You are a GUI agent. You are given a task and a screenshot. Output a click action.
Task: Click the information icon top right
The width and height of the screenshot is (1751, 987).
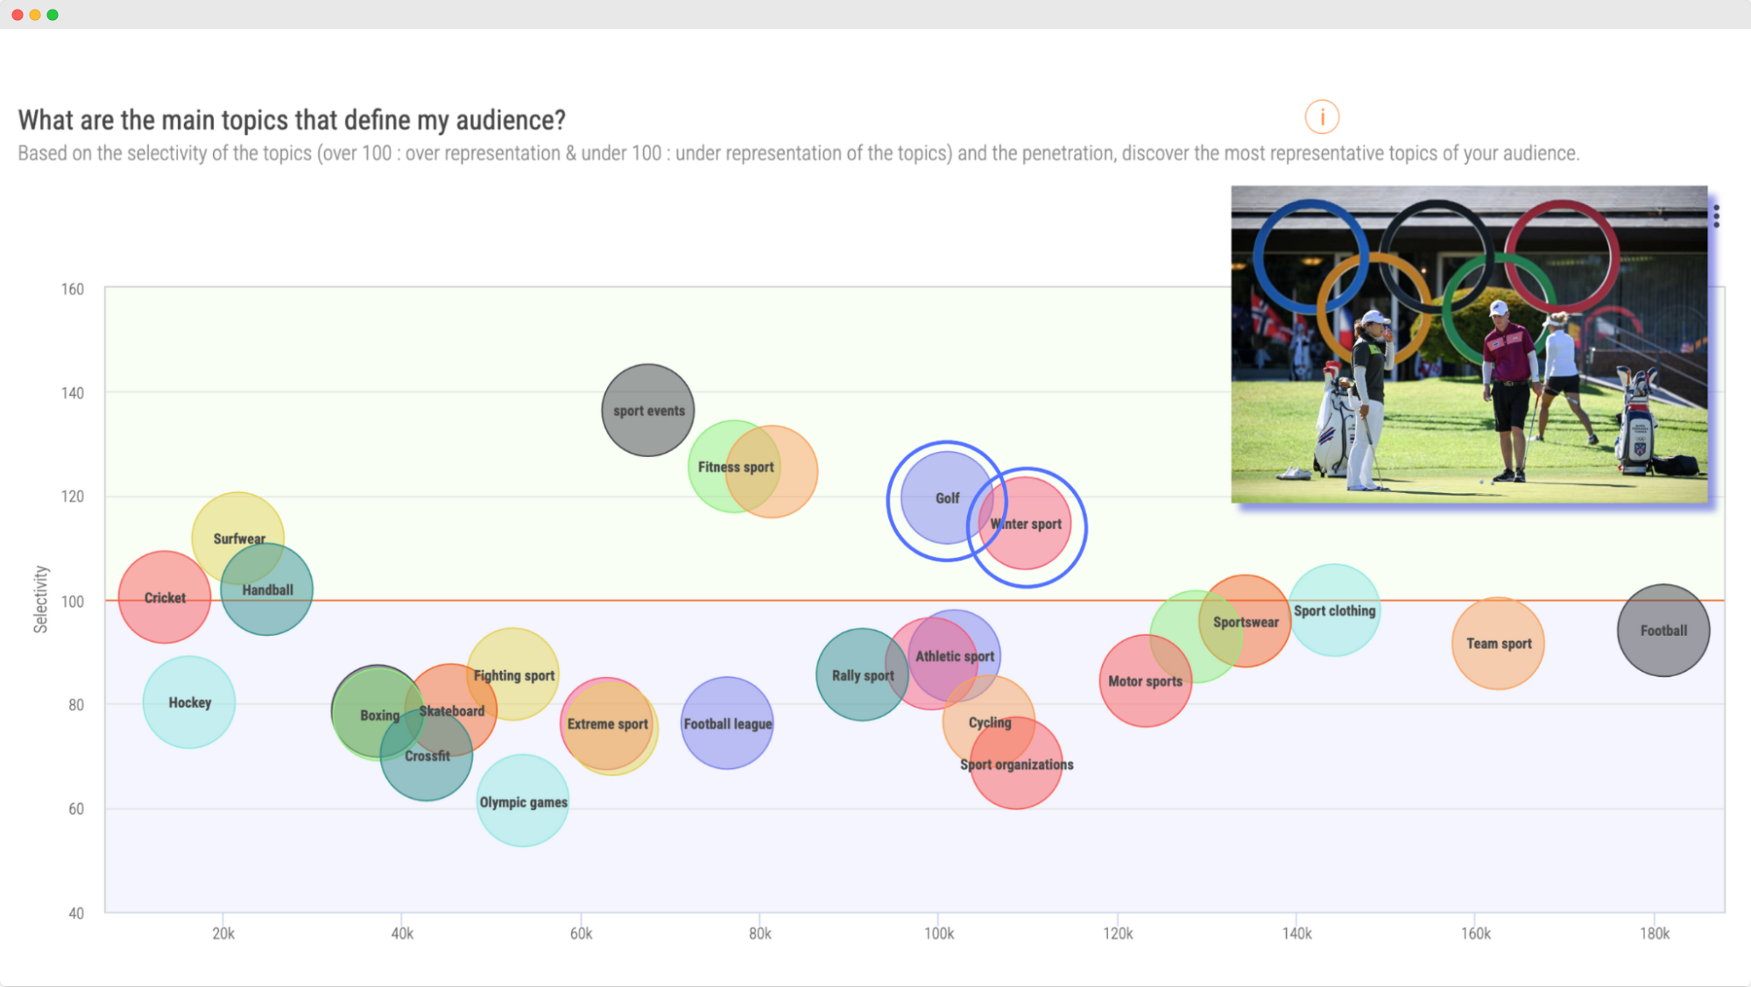(1322, 116)
